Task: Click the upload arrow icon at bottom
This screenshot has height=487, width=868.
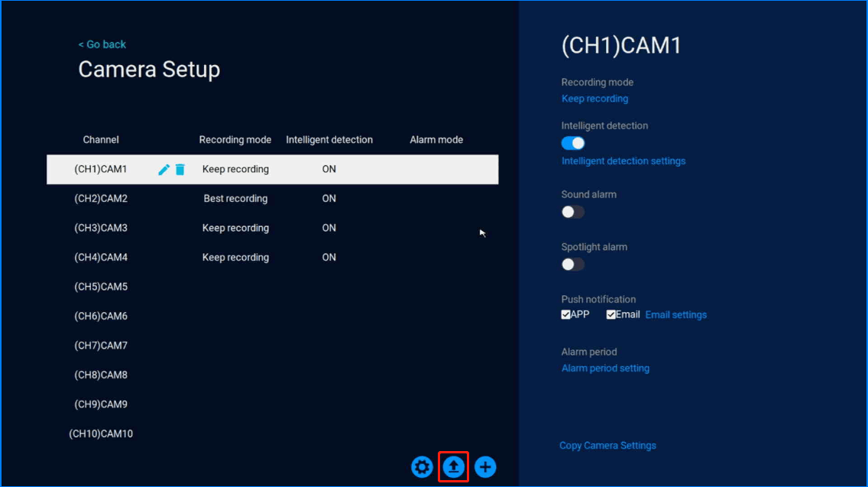Action: click(x=454, y=467)
